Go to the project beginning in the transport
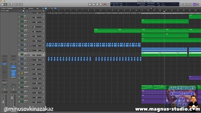The width and height of the screenshot is (201, 113). coord(97,4)
